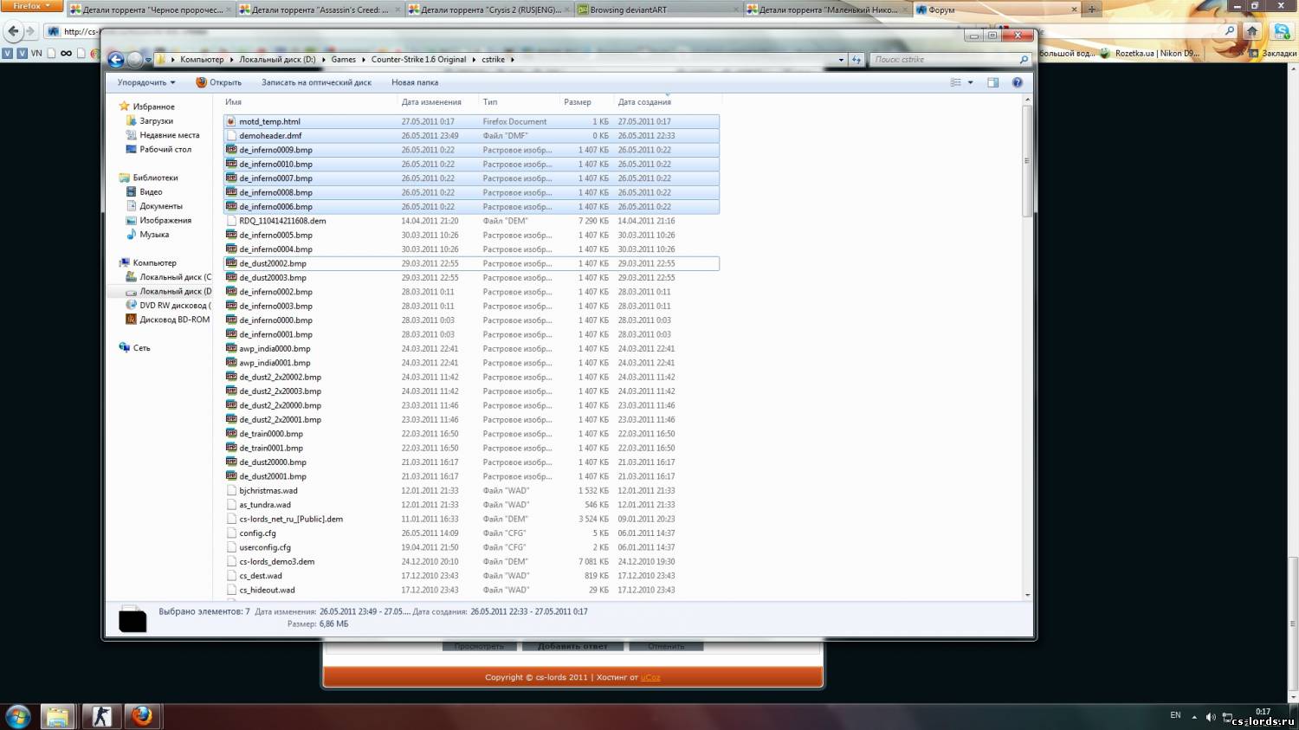
Task: Open Избранное favorites star in sidebar
Action: (125, 107)
